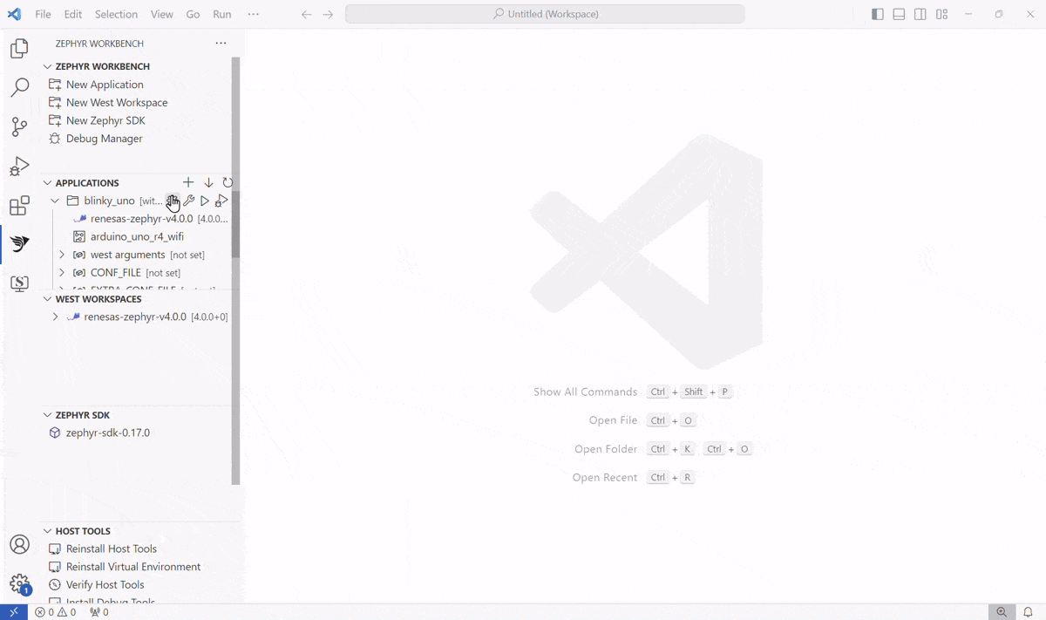This screenshot has height=620, width=1046.
Task: Open the Run and Debug view
Action: point(19,167)
